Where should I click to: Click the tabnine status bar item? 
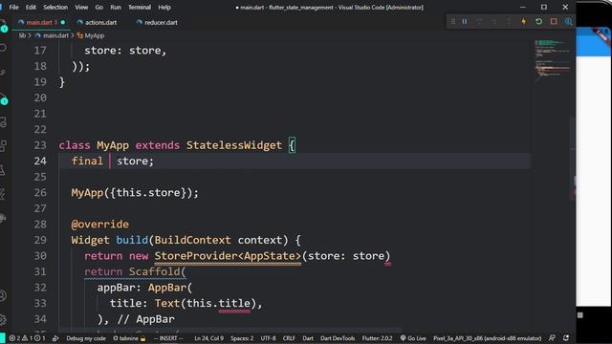tap(129, 338)
